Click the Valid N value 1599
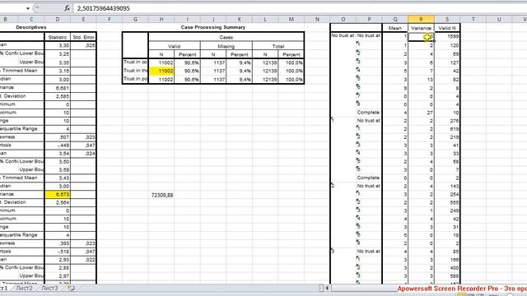Image resolution: width=527 pixels, height=296 pixels. pos(447,36)
